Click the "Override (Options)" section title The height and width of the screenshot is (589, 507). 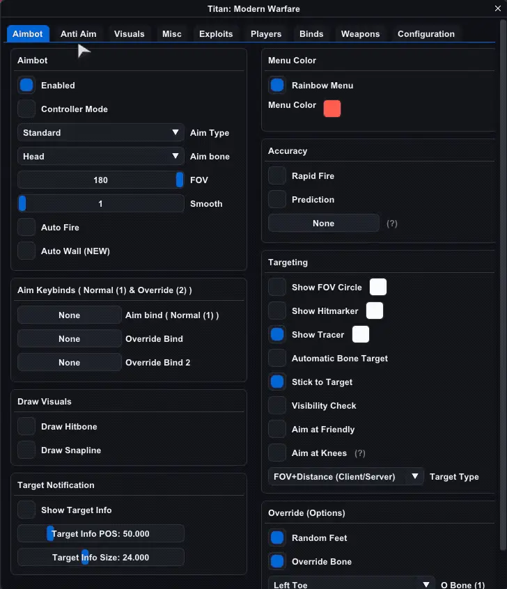[x=306, y=513]
